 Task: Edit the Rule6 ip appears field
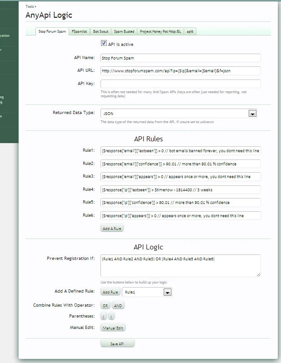[x=181, y=215]
